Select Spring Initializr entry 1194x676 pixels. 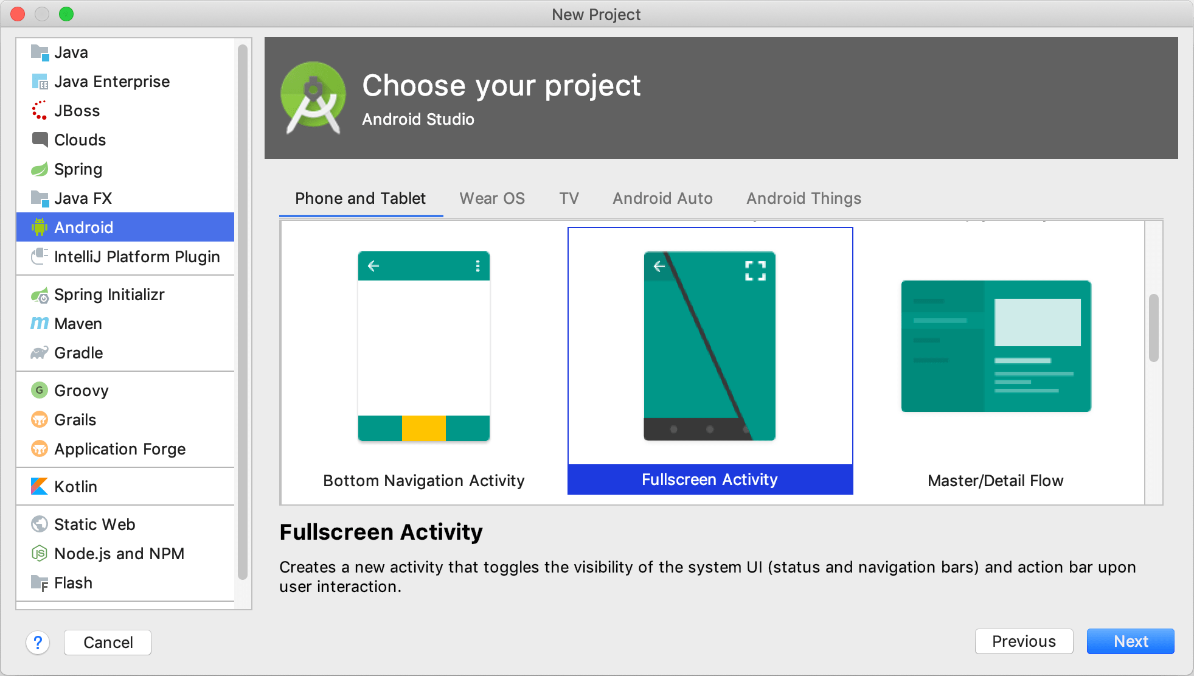point(125,294)
